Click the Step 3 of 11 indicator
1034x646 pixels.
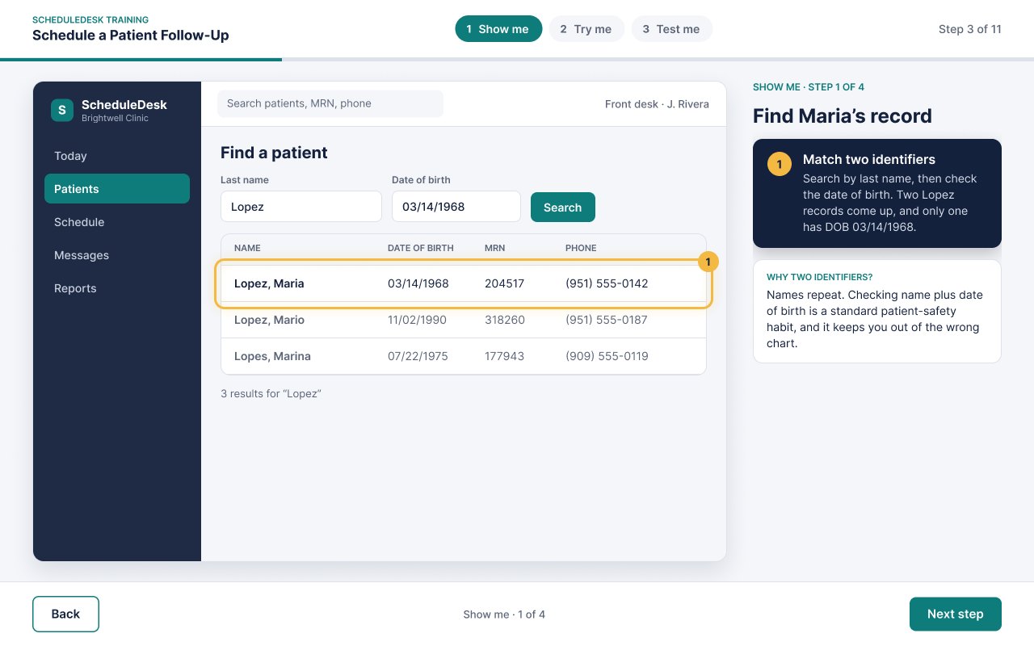tap(970, 29)
